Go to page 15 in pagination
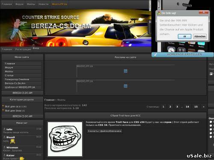Screen dimensions: 214x160 coord(196,107)
